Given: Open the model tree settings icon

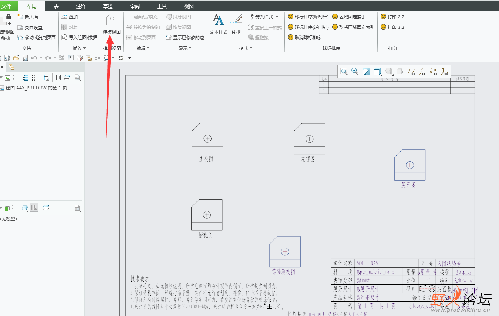Looking at the screenshot, I should coord(77,208).
